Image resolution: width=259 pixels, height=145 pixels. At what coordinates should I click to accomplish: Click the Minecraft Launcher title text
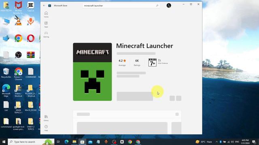pyautogui.click(x=144, y=46)
